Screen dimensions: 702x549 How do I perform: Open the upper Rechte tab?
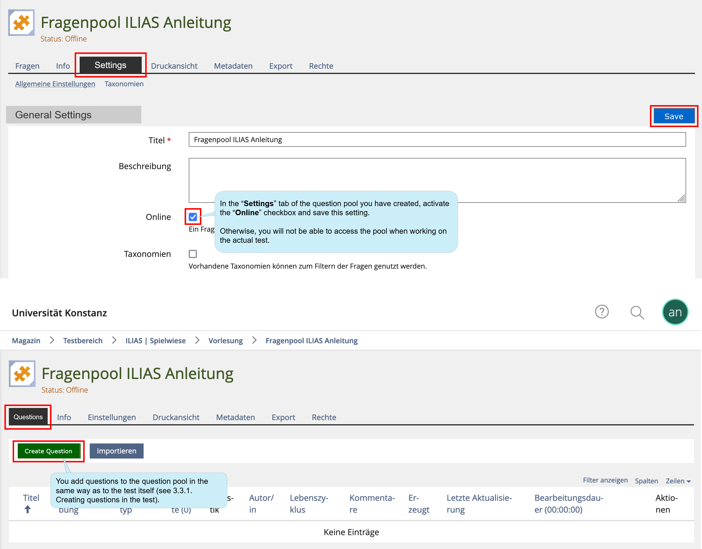321,66
